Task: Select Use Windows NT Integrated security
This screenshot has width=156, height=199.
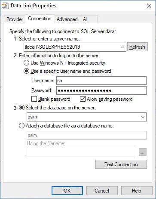Action: pos(26,63)
